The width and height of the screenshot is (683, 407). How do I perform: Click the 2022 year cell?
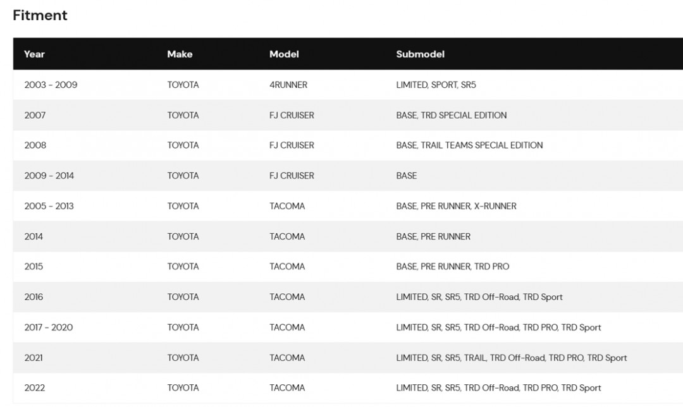pos(34,388)
